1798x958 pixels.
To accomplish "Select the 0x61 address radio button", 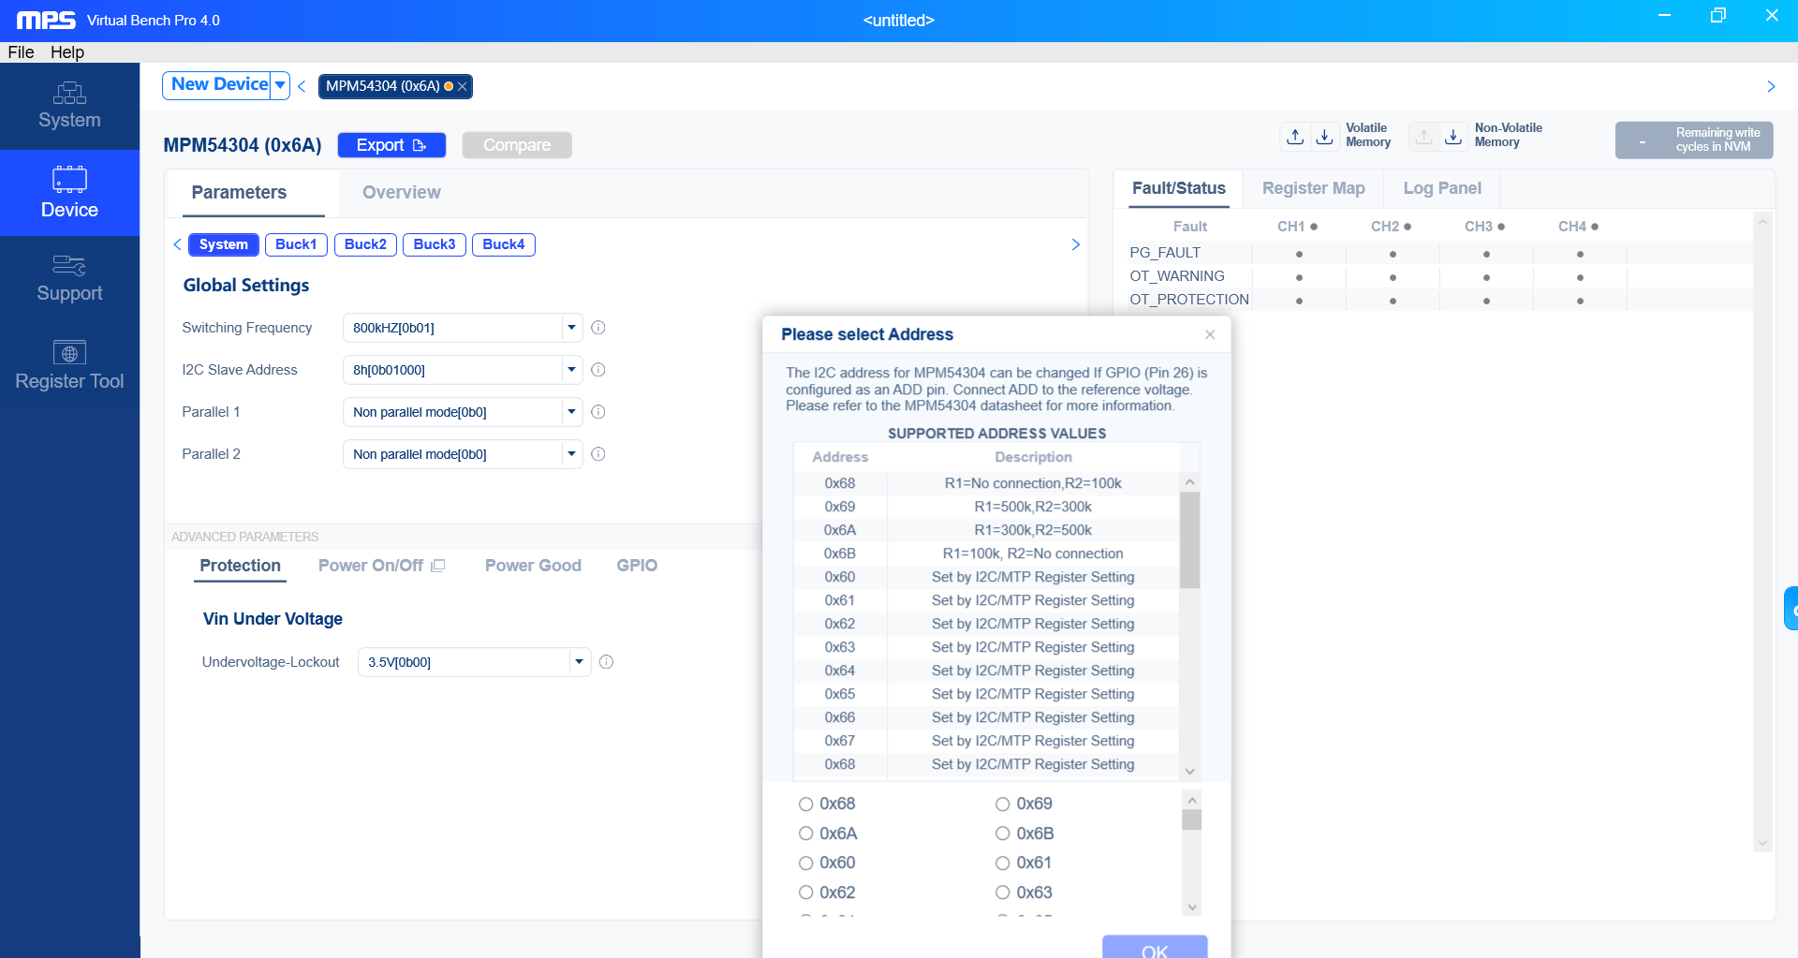I will [x=1002, y=862].
